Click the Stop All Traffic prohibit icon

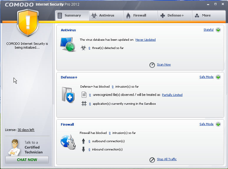pos(152,160)
